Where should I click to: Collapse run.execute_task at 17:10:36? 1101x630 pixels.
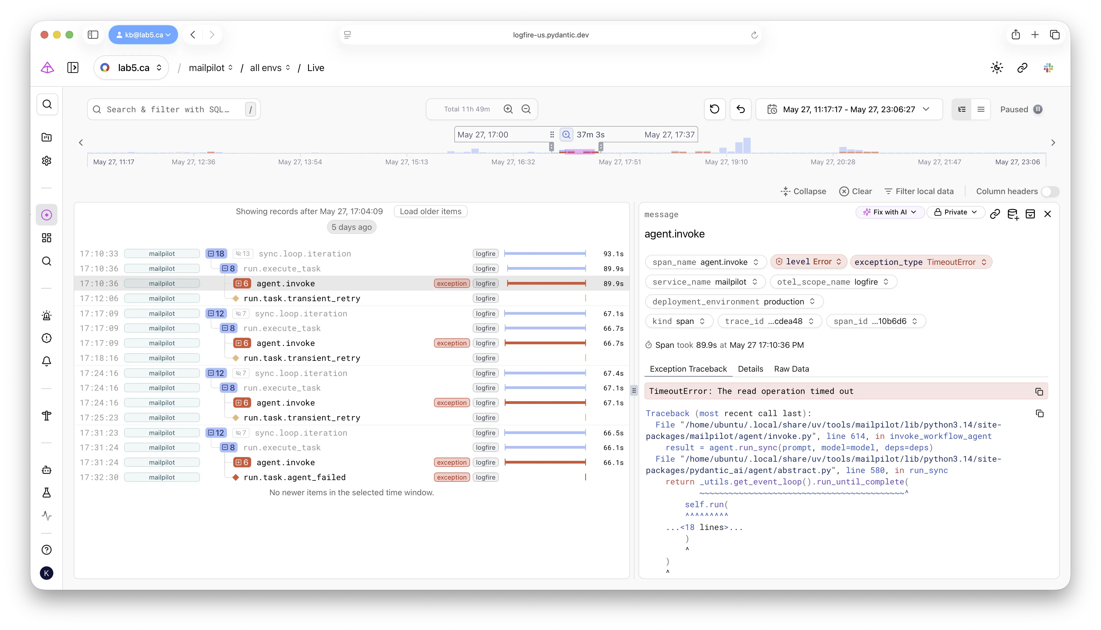[x=228, y=268]
